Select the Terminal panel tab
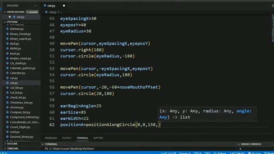The height and width of the screenshot is (154, 274). (82, 138)
